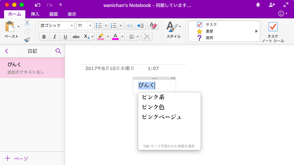Click the 游ゴシック font name field
This screenshot has width=294, height=165.
(54, 26)
